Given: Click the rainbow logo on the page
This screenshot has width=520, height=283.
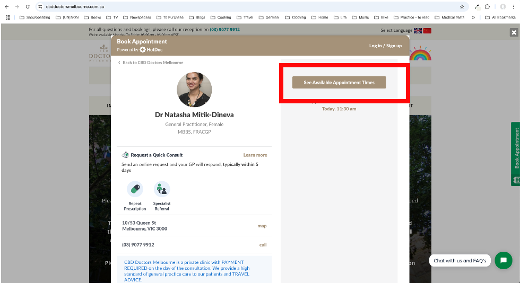Looking at the screenshot, I should 420,53.
